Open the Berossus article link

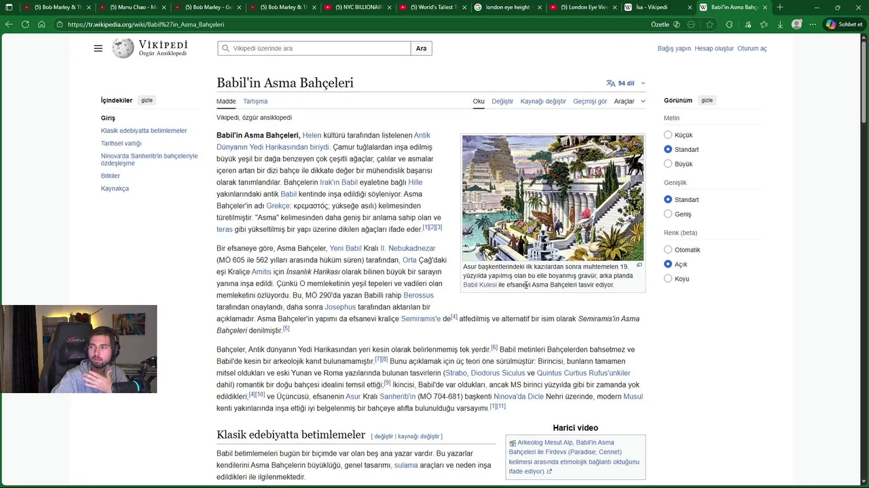[418, 296]
